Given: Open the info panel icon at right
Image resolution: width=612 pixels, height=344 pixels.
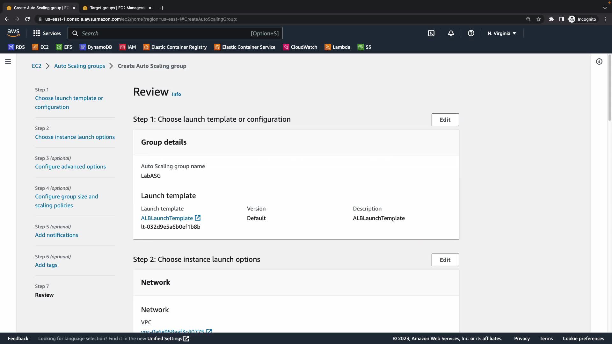Looking at the screenshot, I should pos(599,61).
